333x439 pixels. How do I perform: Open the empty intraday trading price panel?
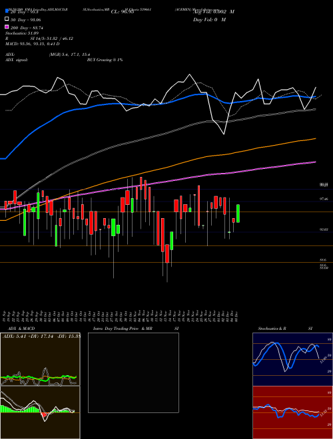tap(133, 372)
